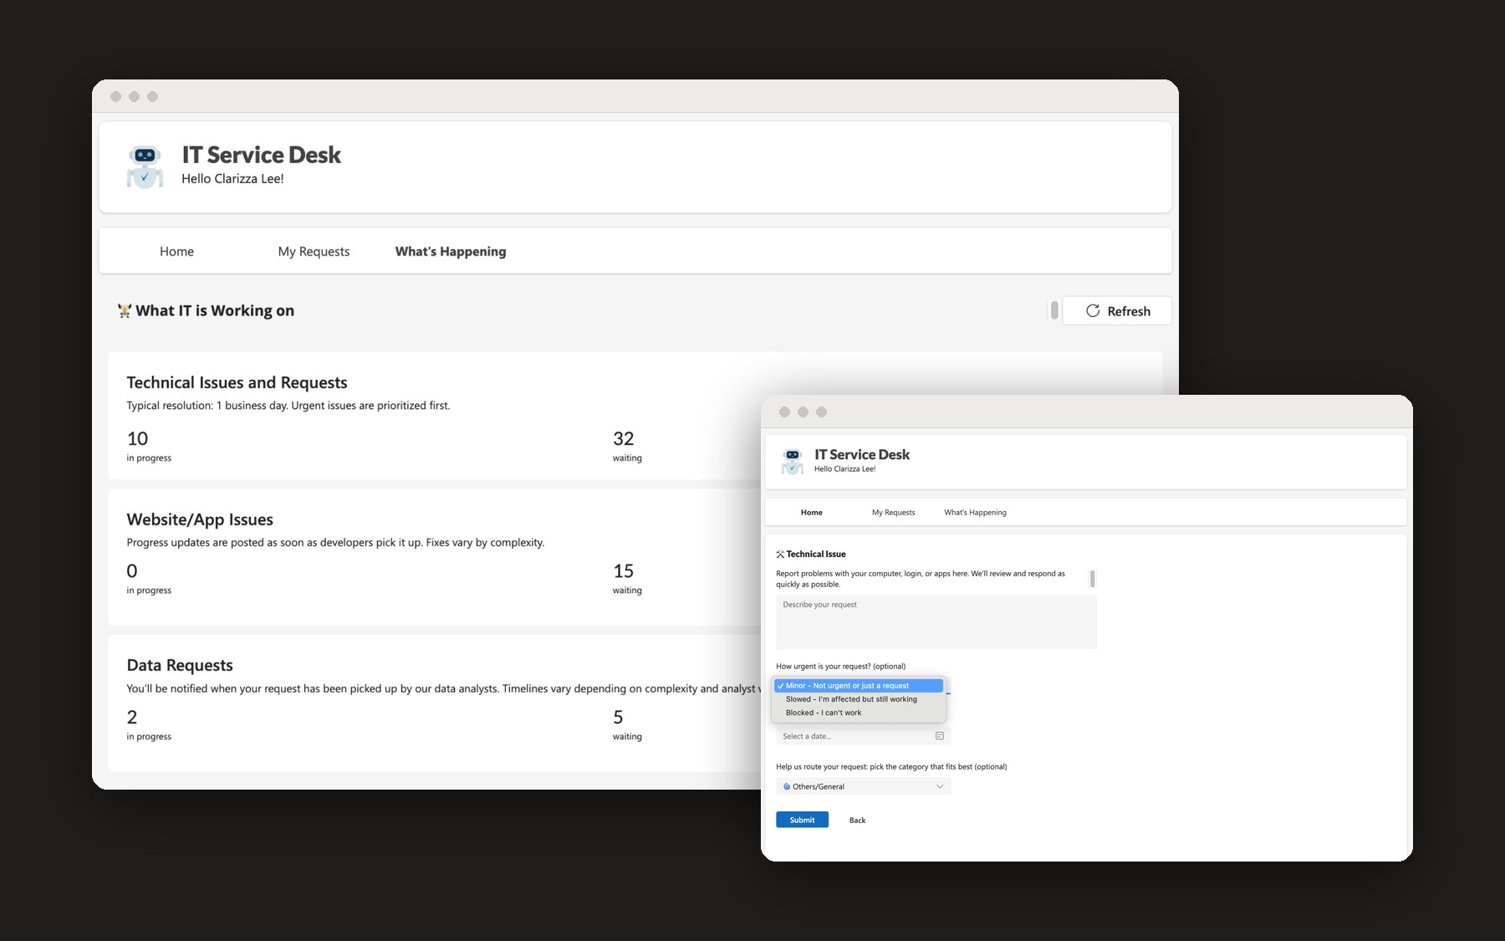Choose Blocked - I can't work option
This screenshot has width=1505, height=941.
pyautogui.click(x=860, y=713)
